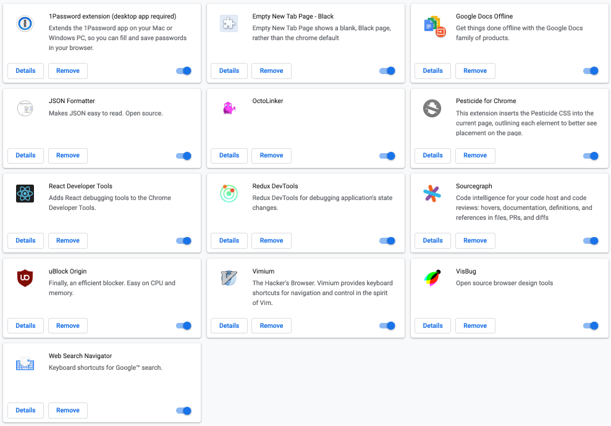611x426 pixels.
Task: Disable the uBlock Origin extension toggle
Action: tap(183, 326)
